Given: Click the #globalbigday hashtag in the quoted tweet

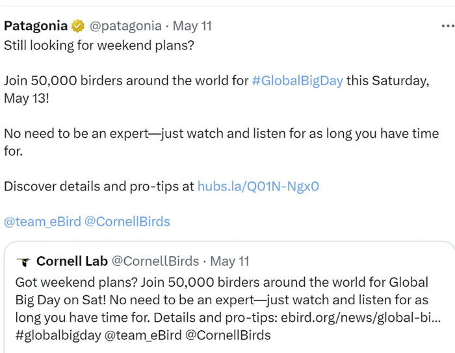Looking at the screenshot, I should [x=58, y=335].
